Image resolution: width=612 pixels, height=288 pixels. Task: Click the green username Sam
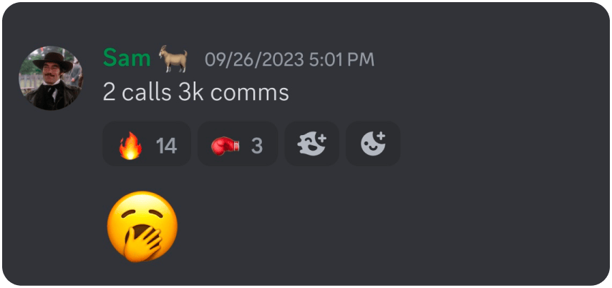click(127, 59)
